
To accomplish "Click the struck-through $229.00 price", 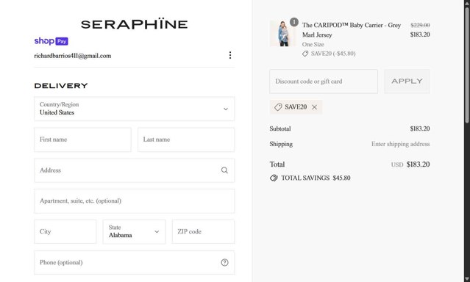I will click(x=420, y=25).
